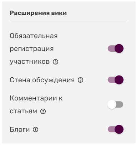The image size is (136, 145).
Task: Select the Блоги label text
Action: click(x=20, y=130)
